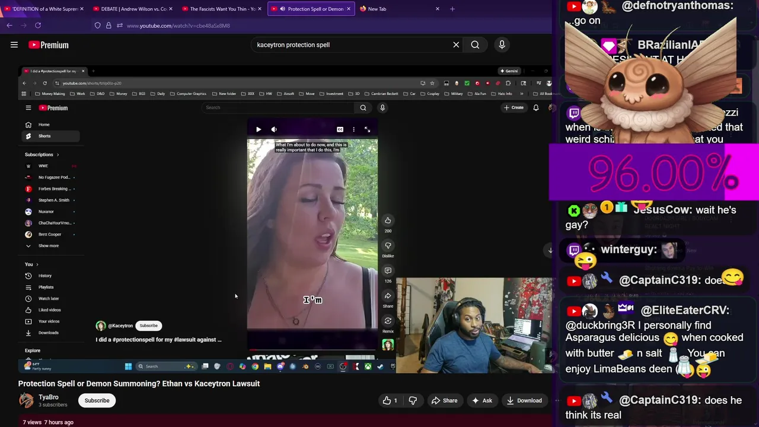View site security lock information
Viewport: 759px width, 427px height.
tap(109, 26)
